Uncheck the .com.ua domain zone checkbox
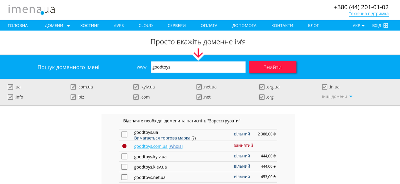 [73, 87]
